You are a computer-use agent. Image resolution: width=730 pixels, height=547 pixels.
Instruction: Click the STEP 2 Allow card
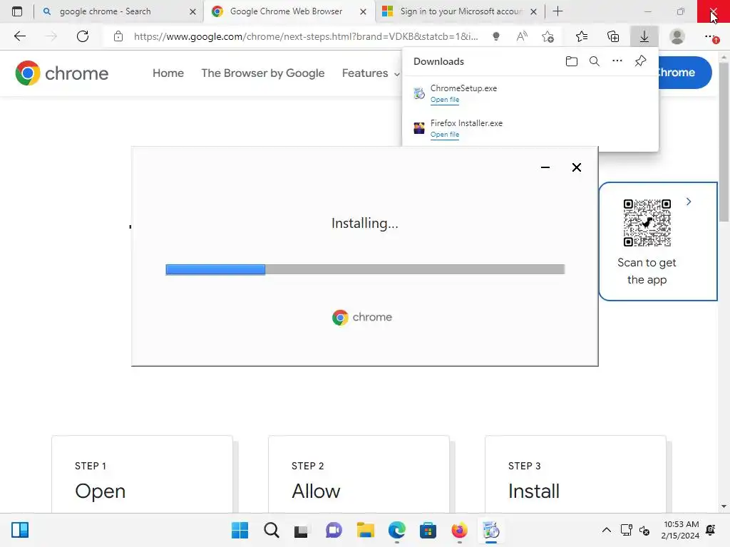(359, 474)
